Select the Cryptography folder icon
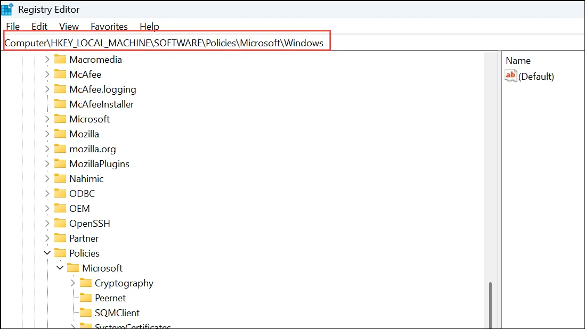This screenshot has height=329, width=585. tap(86, 283)
